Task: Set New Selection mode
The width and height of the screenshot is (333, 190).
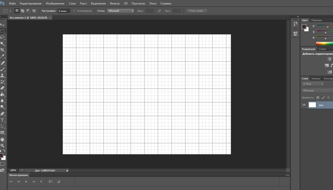Action: 17,11
